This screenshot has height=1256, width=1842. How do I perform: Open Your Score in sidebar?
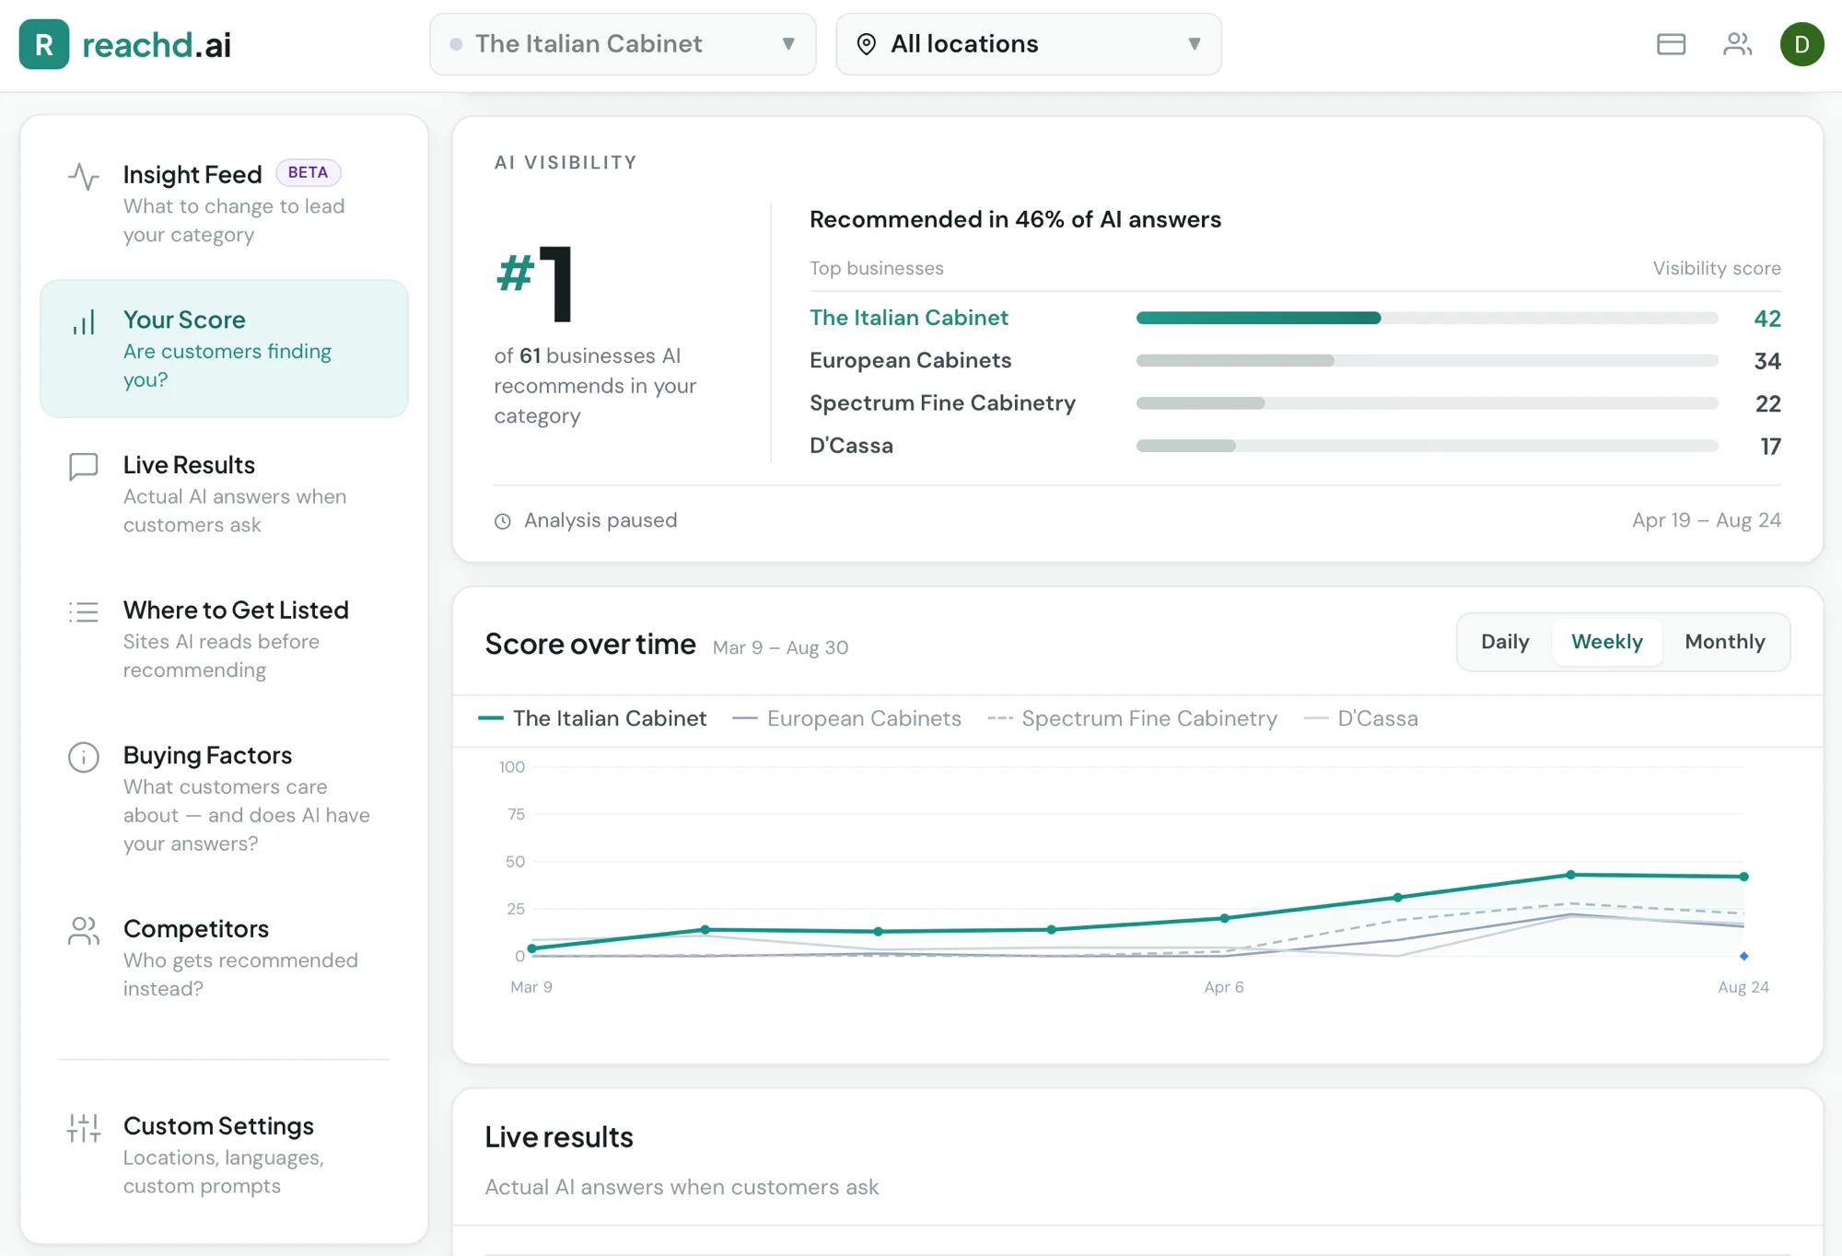(224, 348)
